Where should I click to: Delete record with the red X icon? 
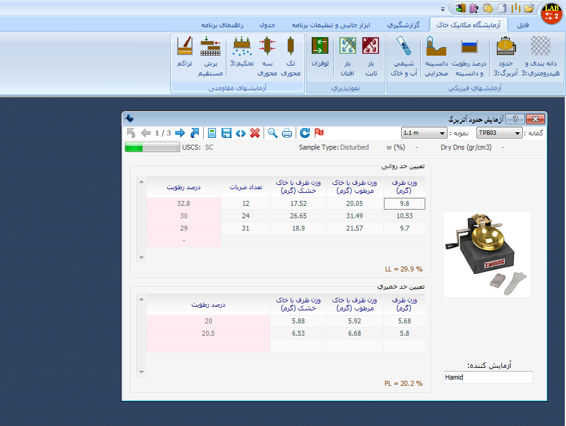tap(255, 133)
